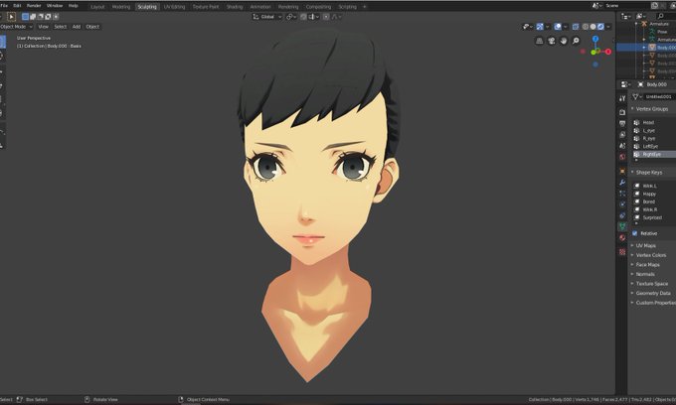Open the Global transform orientation dropdown
Screen dimensions: 676x405
tap(267, 17)
